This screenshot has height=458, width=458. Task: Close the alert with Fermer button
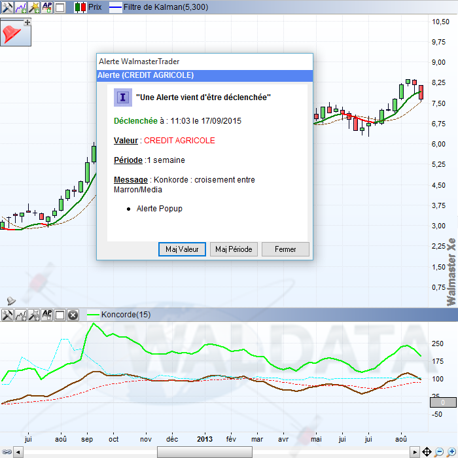pos(285,249)
